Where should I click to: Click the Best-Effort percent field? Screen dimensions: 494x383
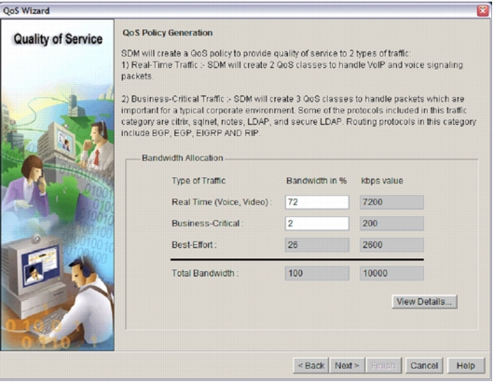coord(317,245)
